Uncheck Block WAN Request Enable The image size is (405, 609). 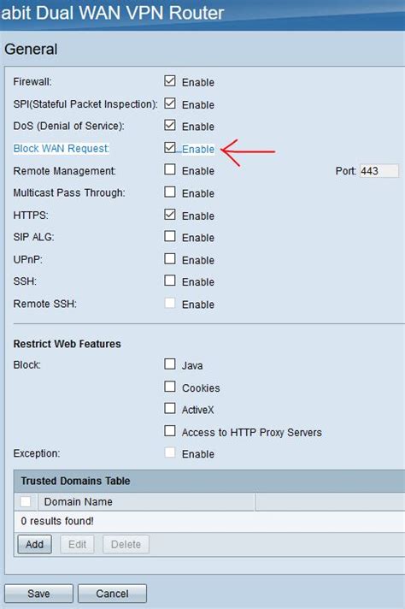point(170,148)
